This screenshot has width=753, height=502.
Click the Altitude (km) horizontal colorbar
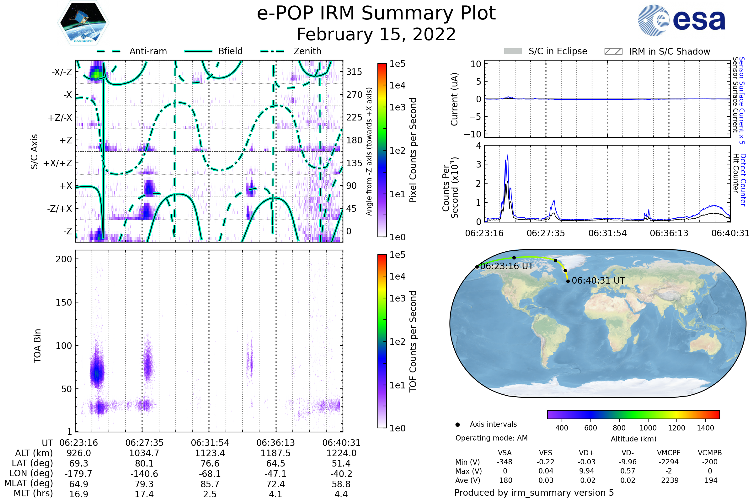click(633, 414)
